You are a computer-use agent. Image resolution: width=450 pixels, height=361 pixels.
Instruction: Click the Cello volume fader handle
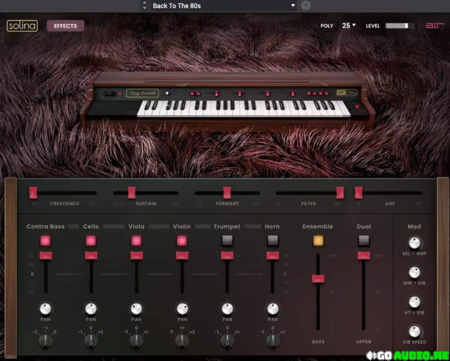[91, 255]
